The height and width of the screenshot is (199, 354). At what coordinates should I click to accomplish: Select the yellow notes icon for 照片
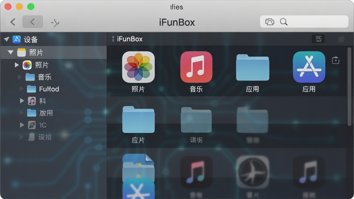tap(21, 53)
